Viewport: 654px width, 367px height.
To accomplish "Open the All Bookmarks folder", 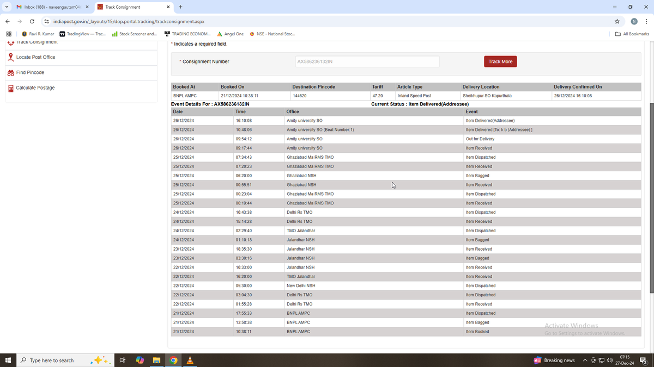I will (x=632, y=34).
